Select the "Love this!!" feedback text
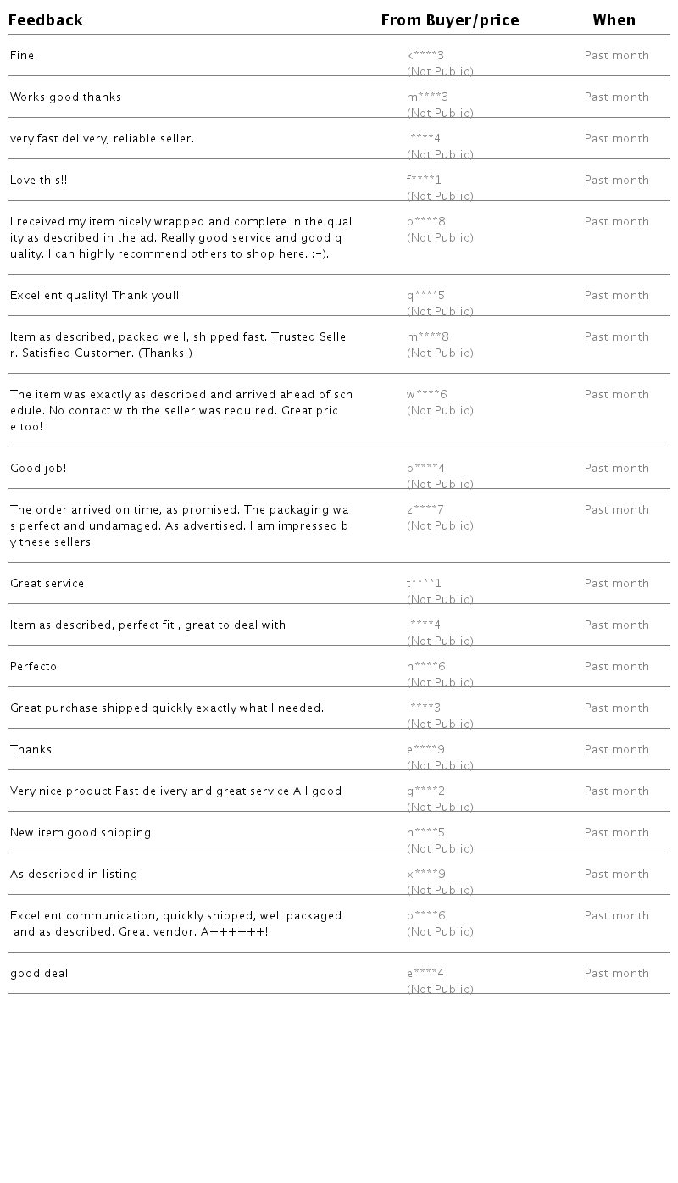Image resolution: width=678 pixels, height=1183 pixels. 38,181
